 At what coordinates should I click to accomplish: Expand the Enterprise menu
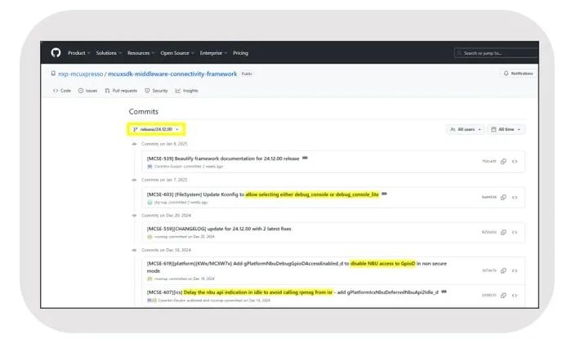point(213,53)
